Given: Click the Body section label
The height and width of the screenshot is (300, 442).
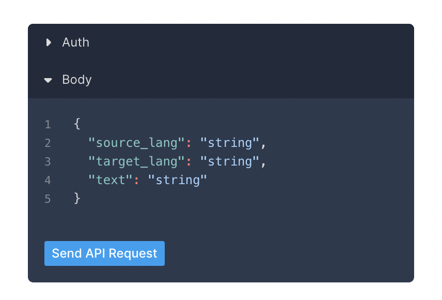Looking at the screenshot, I should click(76, 80).
